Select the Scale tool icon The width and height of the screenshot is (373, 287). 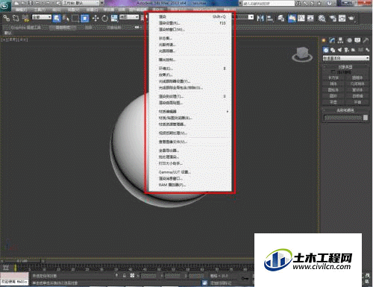click(x=114, y=18)
